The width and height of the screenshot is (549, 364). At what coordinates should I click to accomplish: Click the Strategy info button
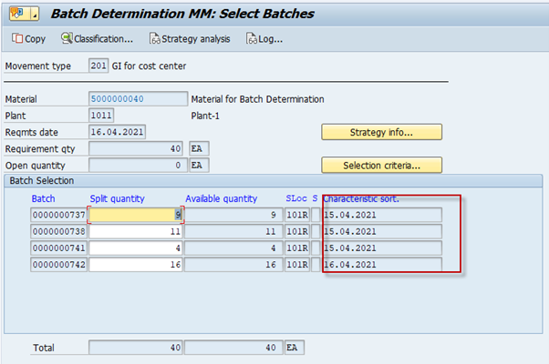coord(381,132)
